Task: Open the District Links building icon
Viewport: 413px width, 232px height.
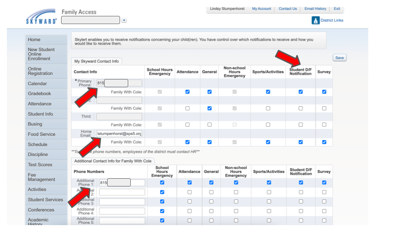Action: 315,20
